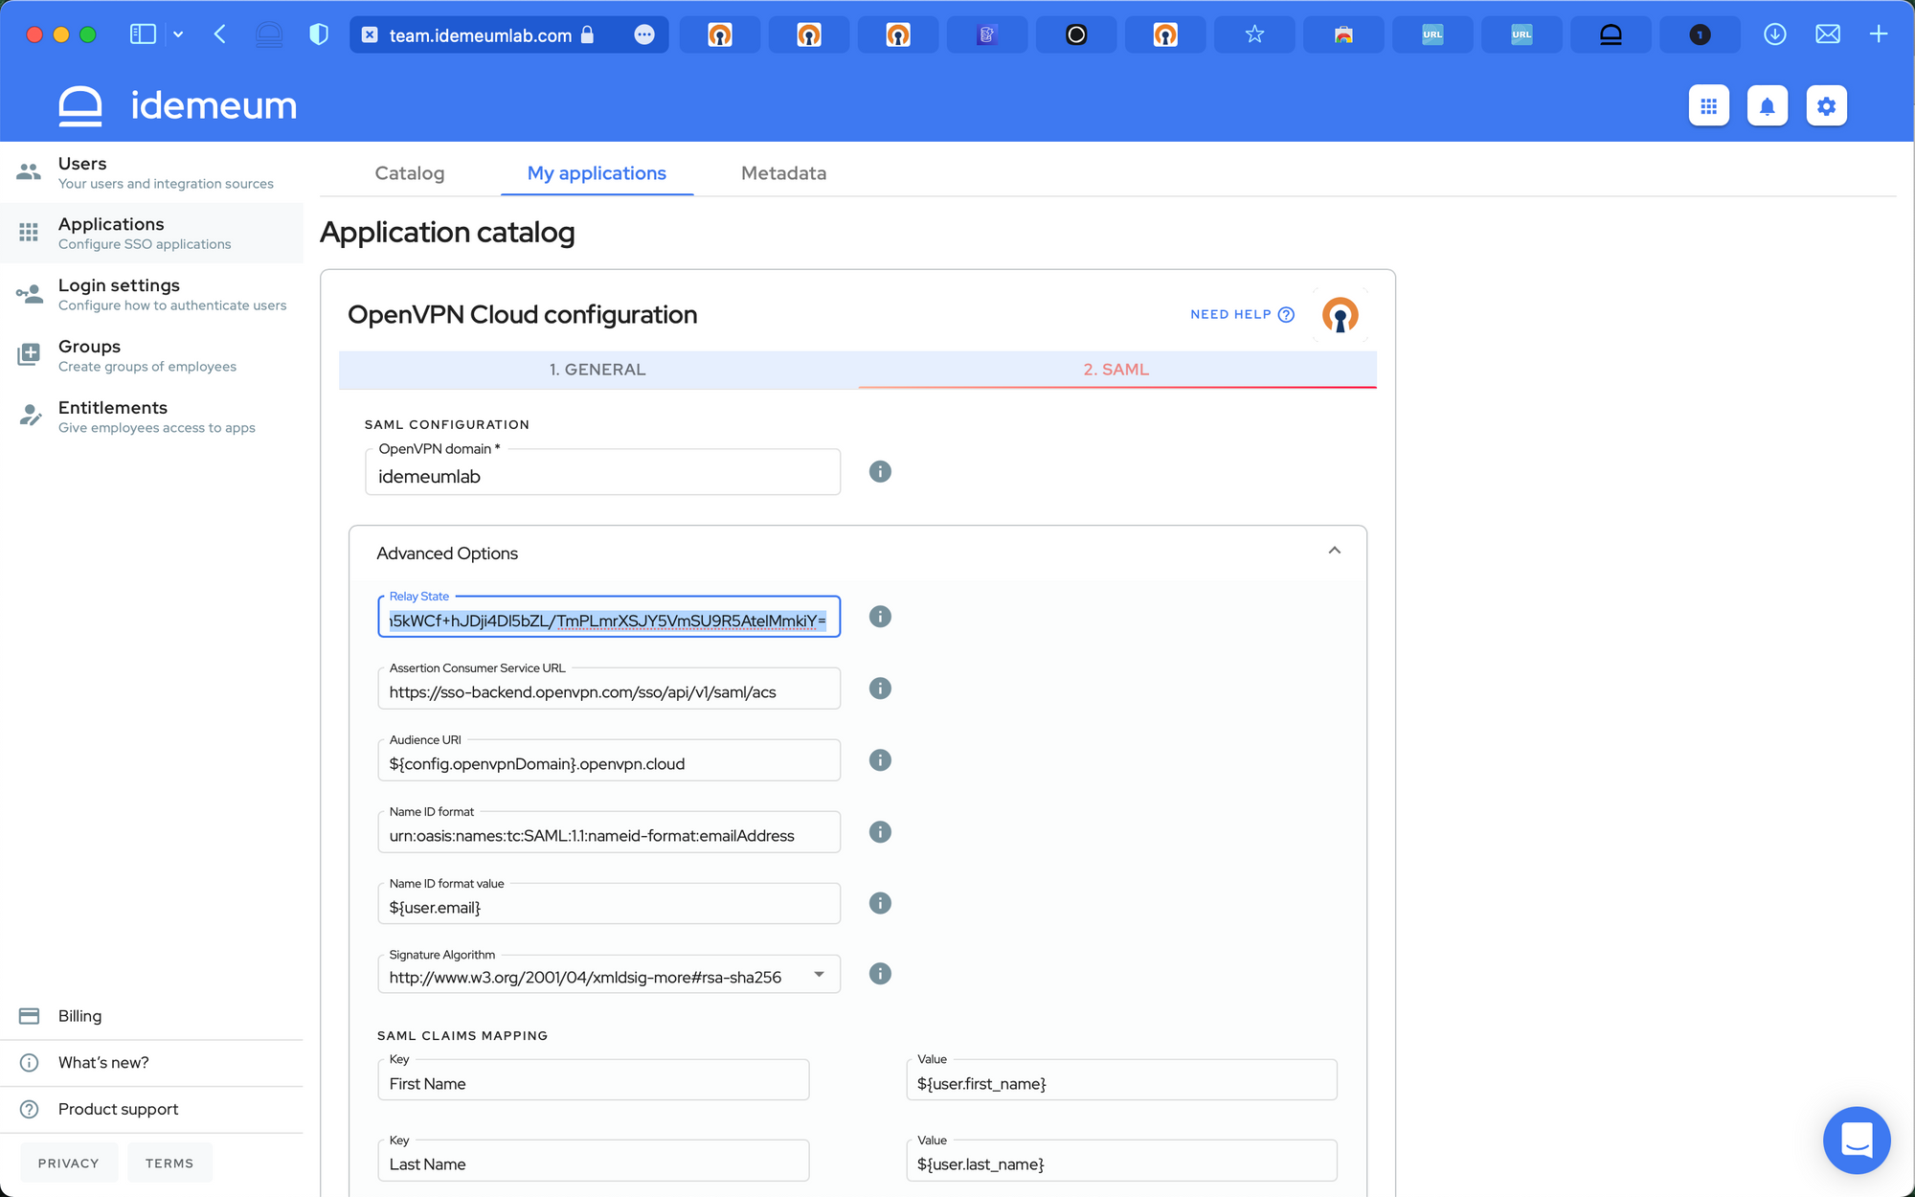The width and height of the screenshot is (1915, 1197).
Task: Click info icon for Signature Algorithm
Action: (x=880, y=974)
